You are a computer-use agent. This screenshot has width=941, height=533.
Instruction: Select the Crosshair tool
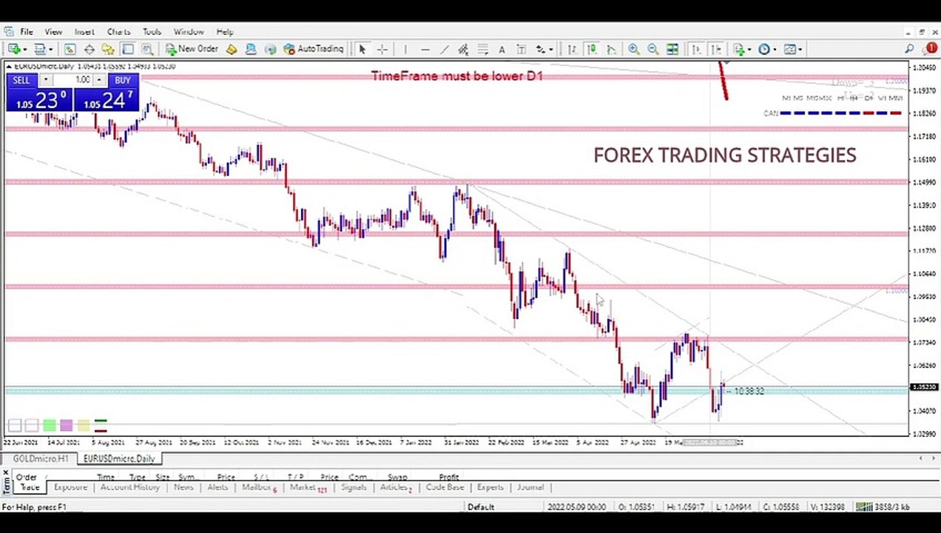[x=382, y=49]
